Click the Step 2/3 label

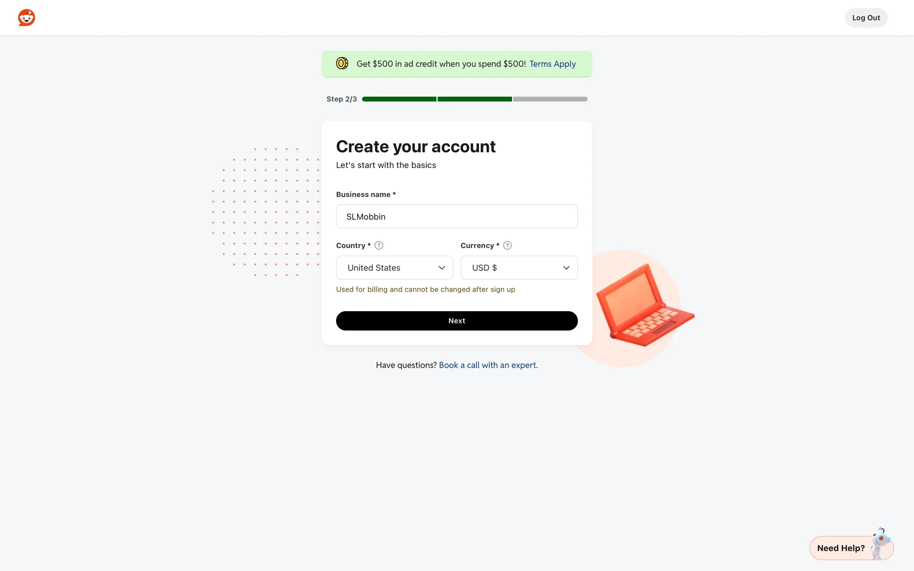(341, 99)
